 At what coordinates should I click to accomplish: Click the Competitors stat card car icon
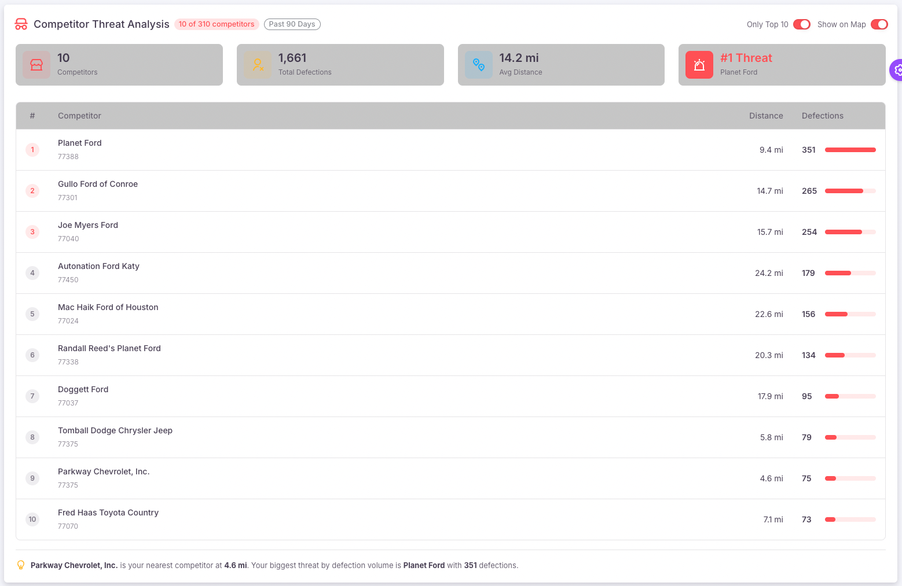click(36, 64)
